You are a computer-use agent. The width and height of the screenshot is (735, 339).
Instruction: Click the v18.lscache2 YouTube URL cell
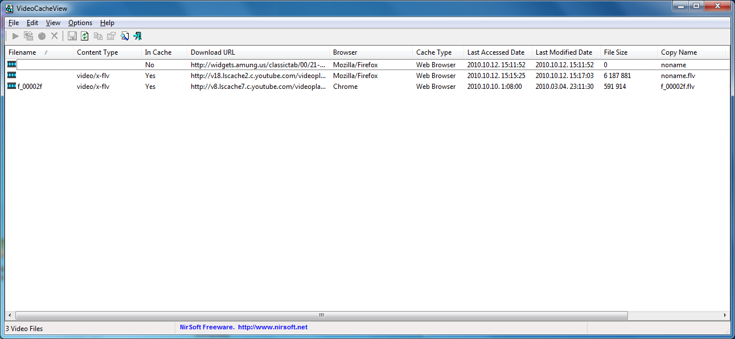point(258,76)
